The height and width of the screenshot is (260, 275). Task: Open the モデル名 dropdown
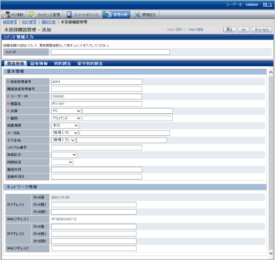point(63,140)
